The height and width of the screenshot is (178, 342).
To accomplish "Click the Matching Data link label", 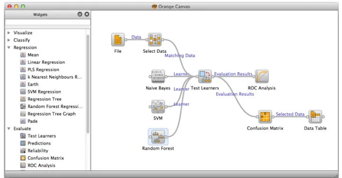I will [x=180, y=55].
